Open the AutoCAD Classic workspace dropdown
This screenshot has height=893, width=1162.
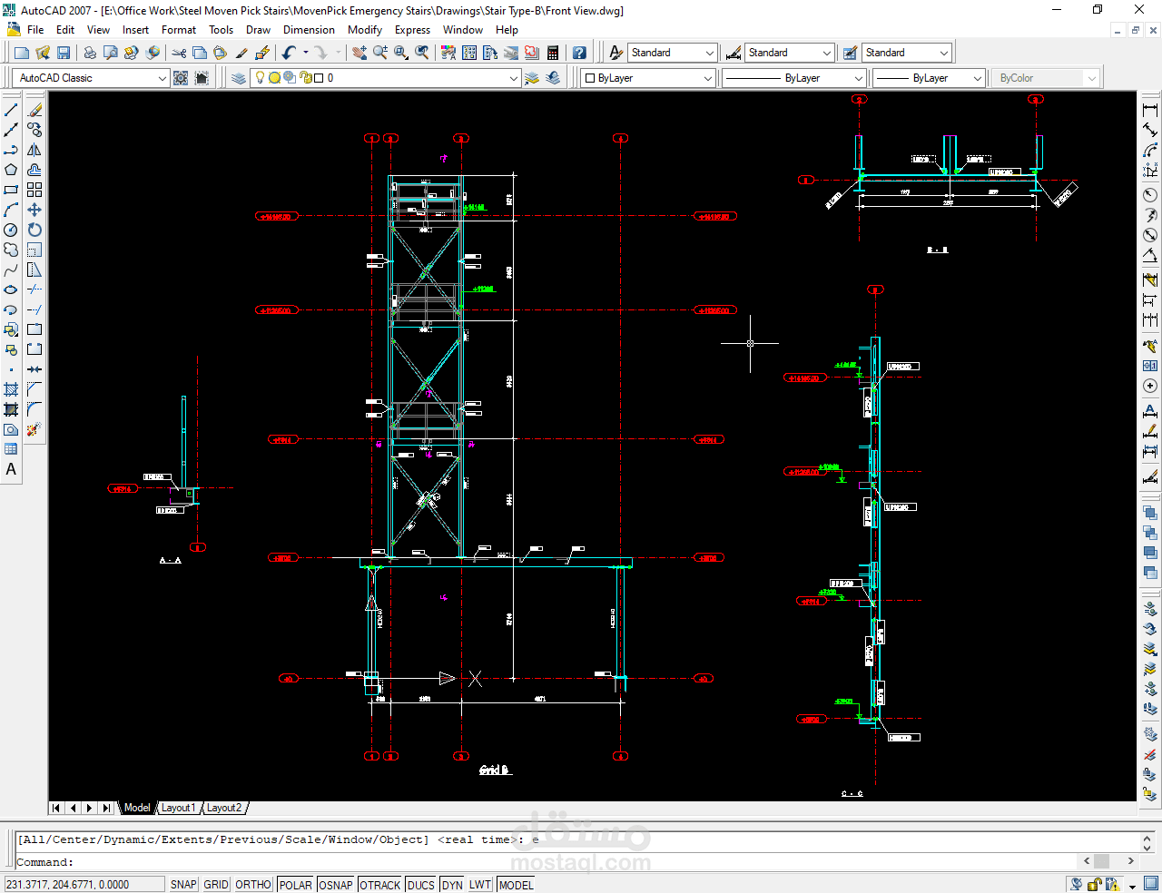[x=162, y=78]
